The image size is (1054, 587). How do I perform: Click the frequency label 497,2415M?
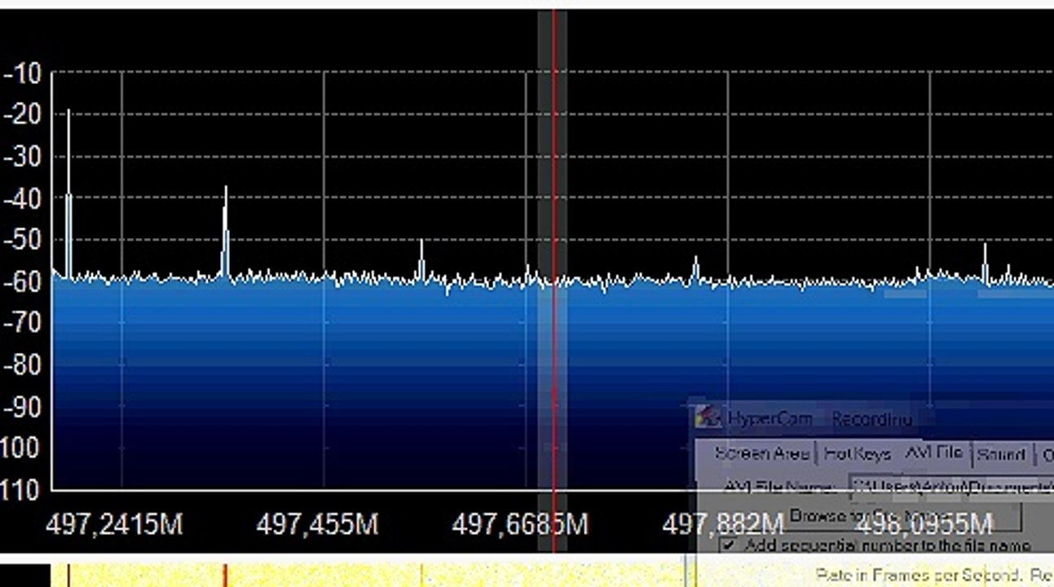coord(114,524)
